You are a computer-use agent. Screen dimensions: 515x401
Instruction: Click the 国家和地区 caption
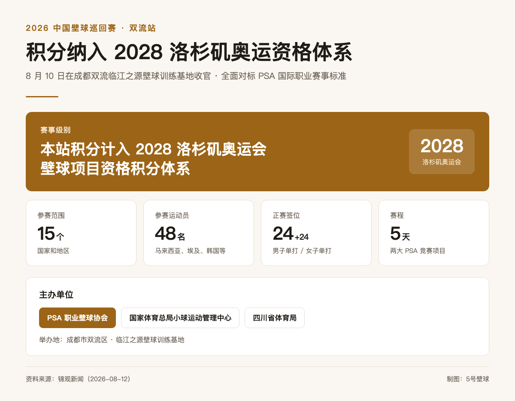coord(53,251)
